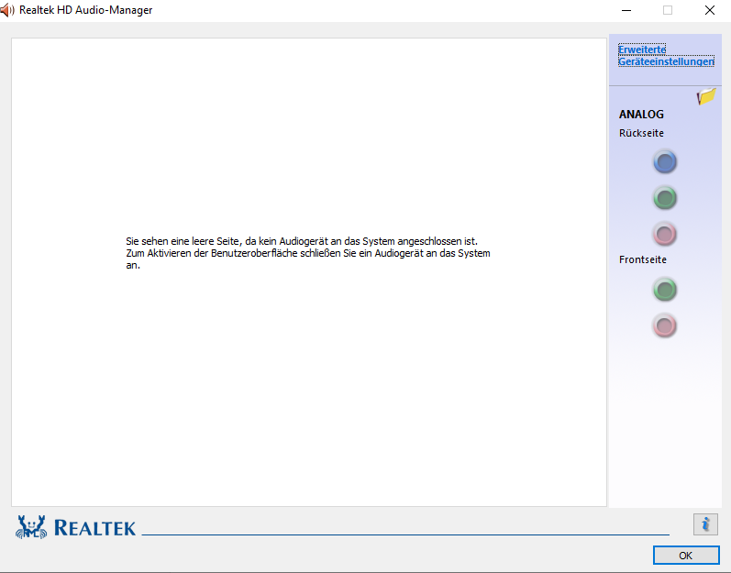Open the information (i) button
This screenshot has width=731, height=573.
(705, 524)
